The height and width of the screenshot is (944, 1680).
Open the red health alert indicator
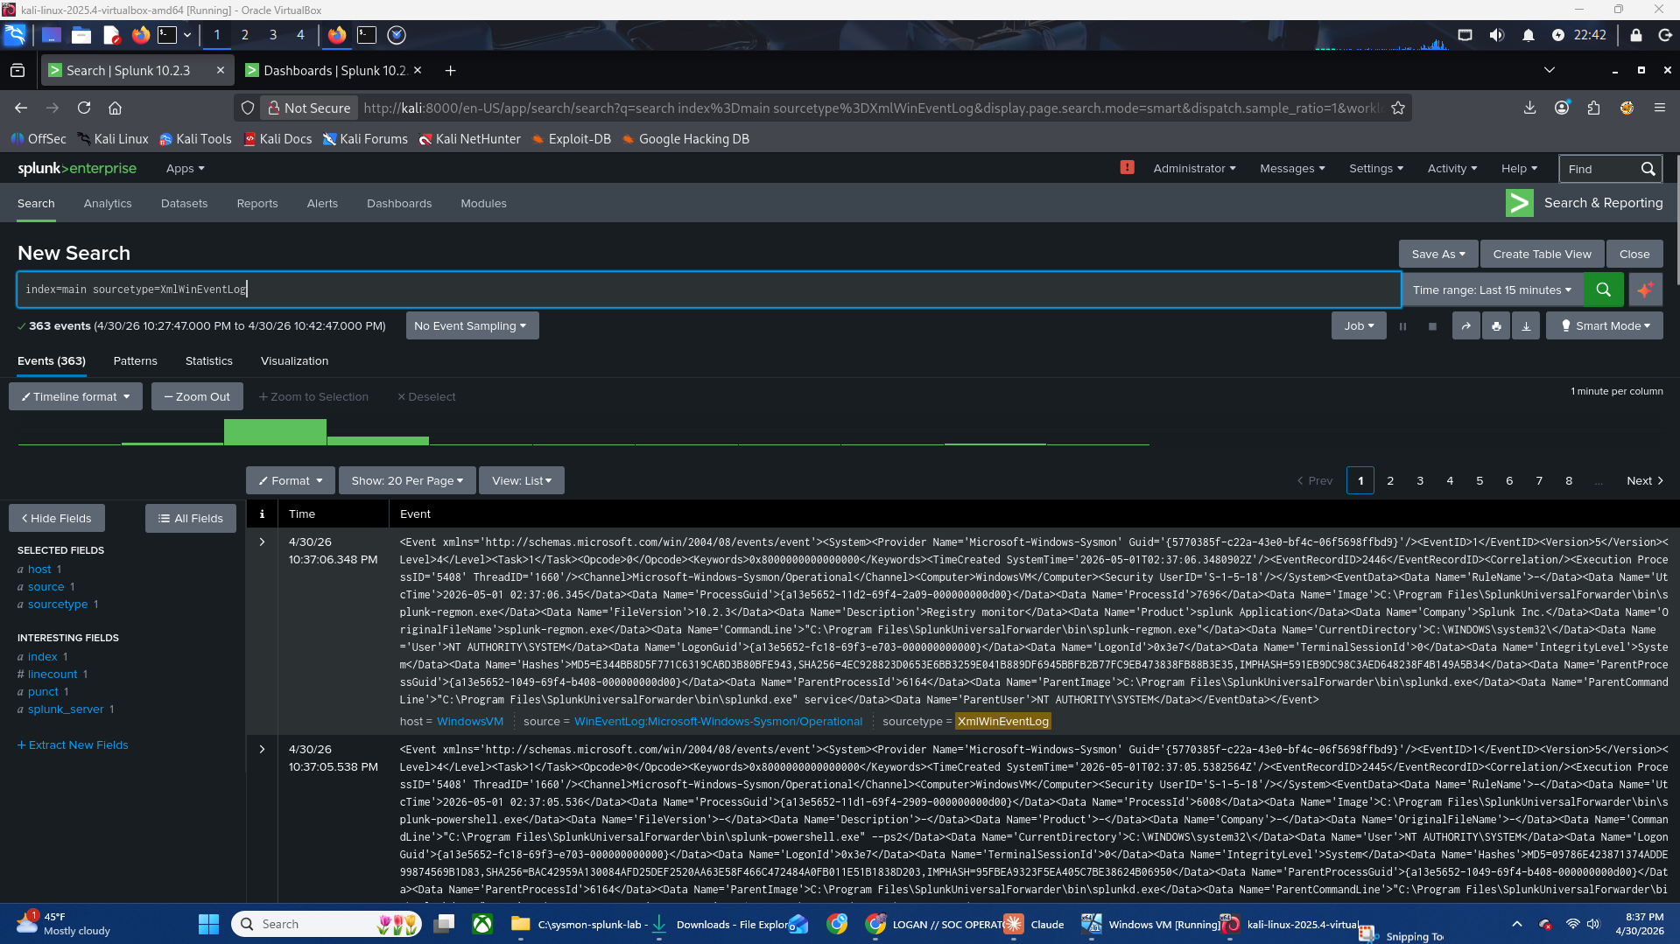(x=1127, y=167)
